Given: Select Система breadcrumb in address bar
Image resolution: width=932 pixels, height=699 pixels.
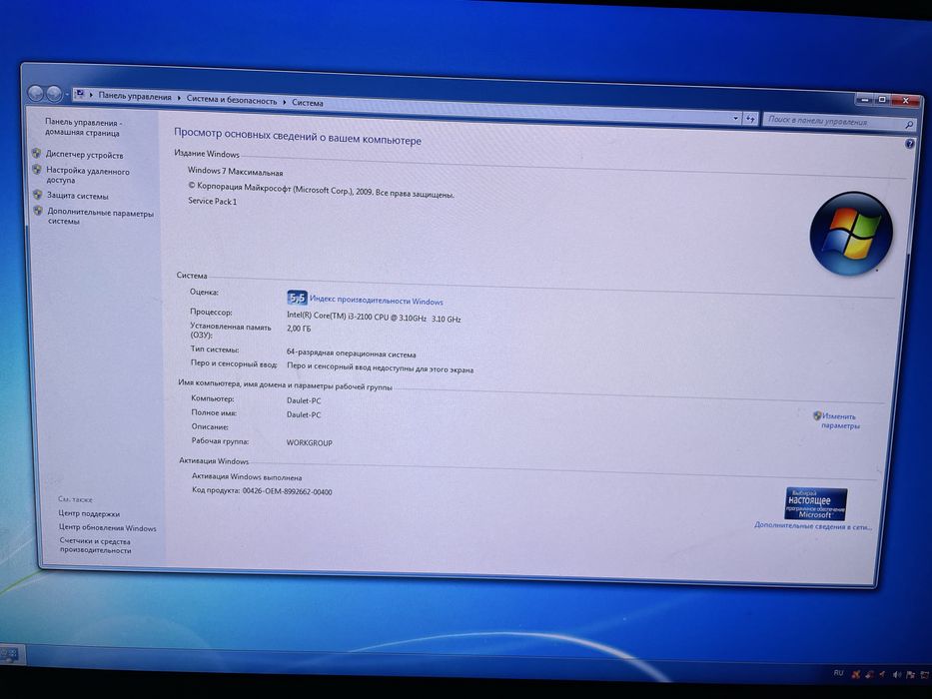Looking at the screenshot, I should pyautogui.click(x=308, y=102).
